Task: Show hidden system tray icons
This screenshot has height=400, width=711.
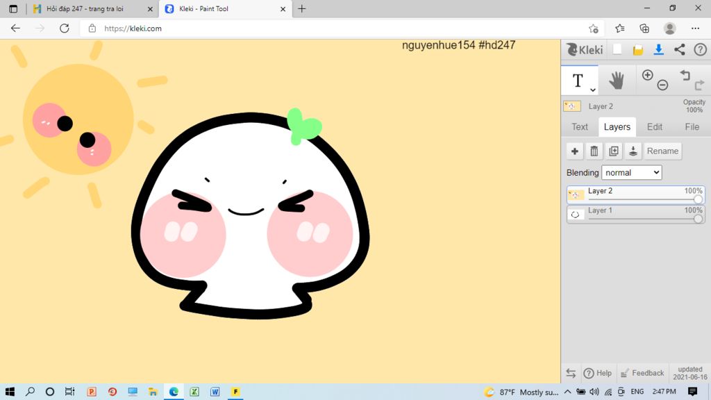Action: (568, 392)
